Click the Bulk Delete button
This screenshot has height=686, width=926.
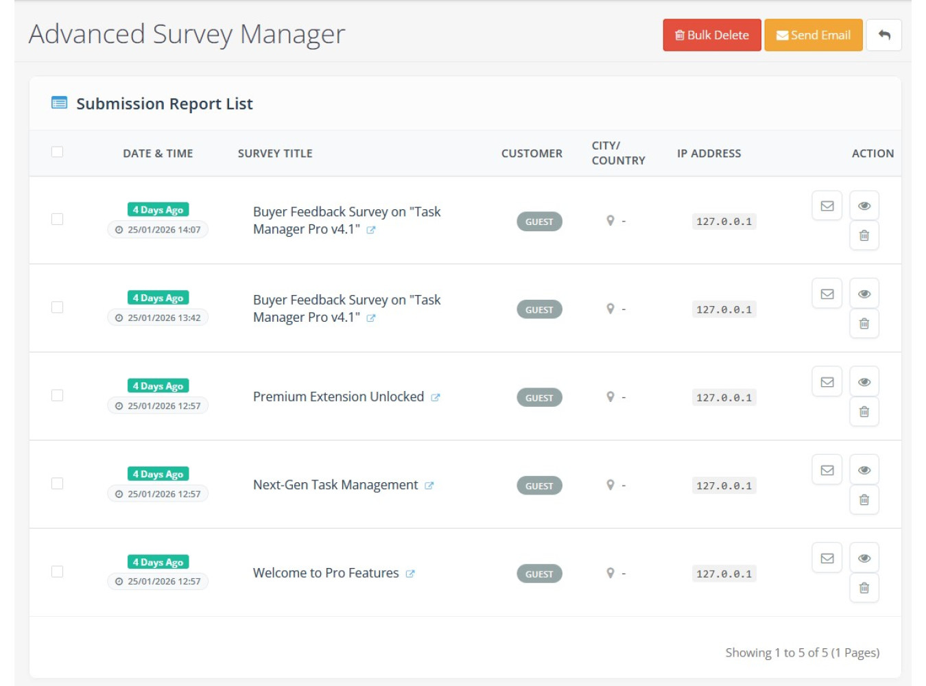coord(711,35)
